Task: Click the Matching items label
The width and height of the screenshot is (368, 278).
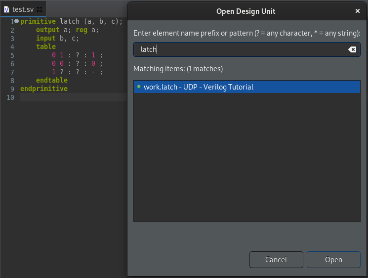Action: pos(178,69)
